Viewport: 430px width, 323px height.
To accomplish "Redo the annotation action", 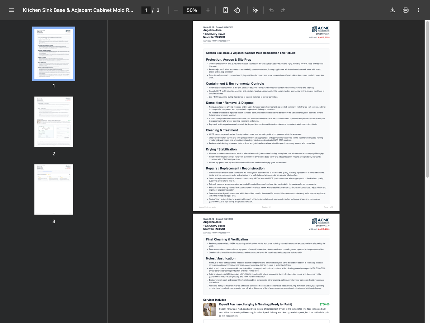I will [283, 10].
